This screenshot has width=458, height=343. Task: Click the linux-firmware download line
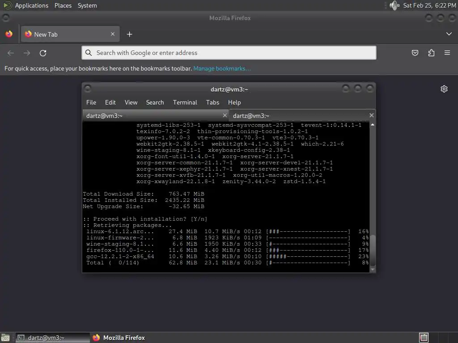coord(227,238)
